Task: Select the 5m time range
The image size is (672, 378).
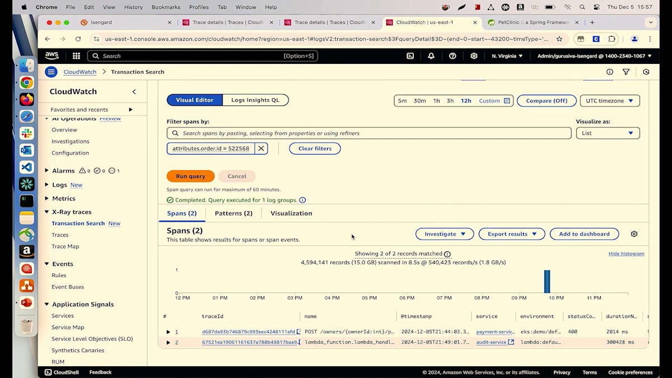Action: (402, 101)
